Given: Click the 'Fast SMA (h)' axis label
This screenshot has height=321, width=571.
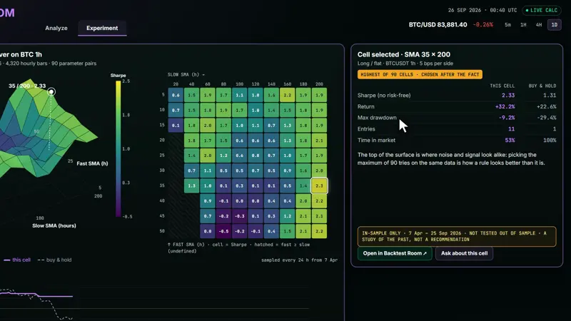Looking at the screenshot, I should pos(92,164).
